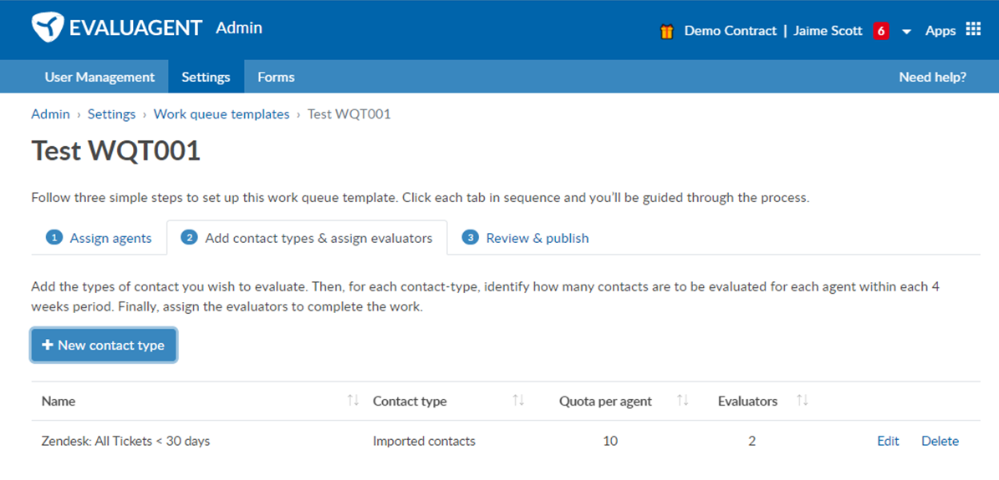Sort table by Name column arrows
The image size is (999, 480).
pos(353,401)
